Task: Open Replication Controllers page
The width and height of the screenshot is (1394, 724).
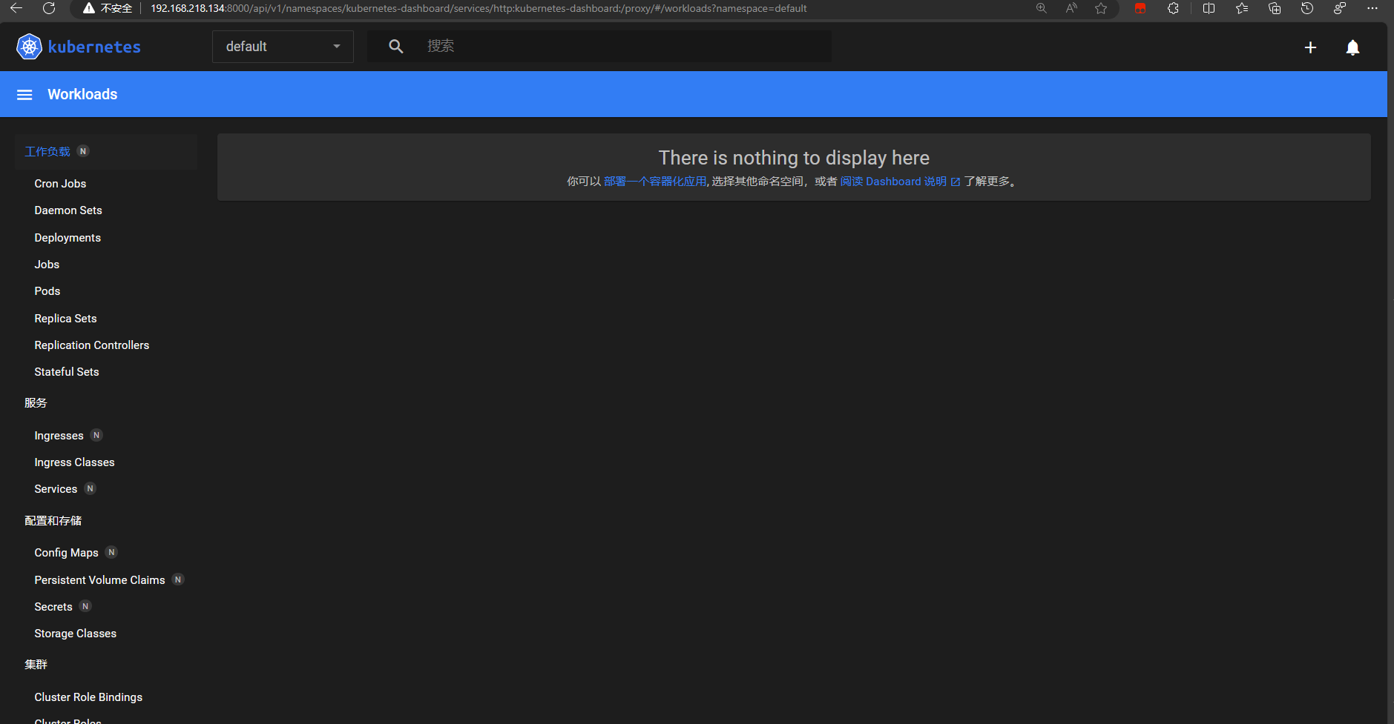Action: coord(92,345)
